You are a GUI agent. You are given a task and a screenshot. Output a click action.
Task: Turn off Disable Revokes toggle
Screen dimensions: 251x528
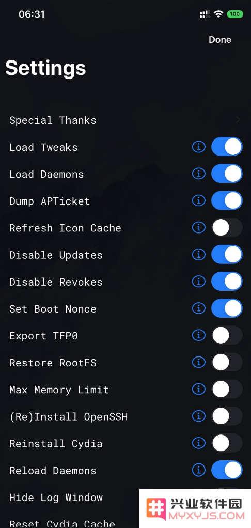(227, 282)
